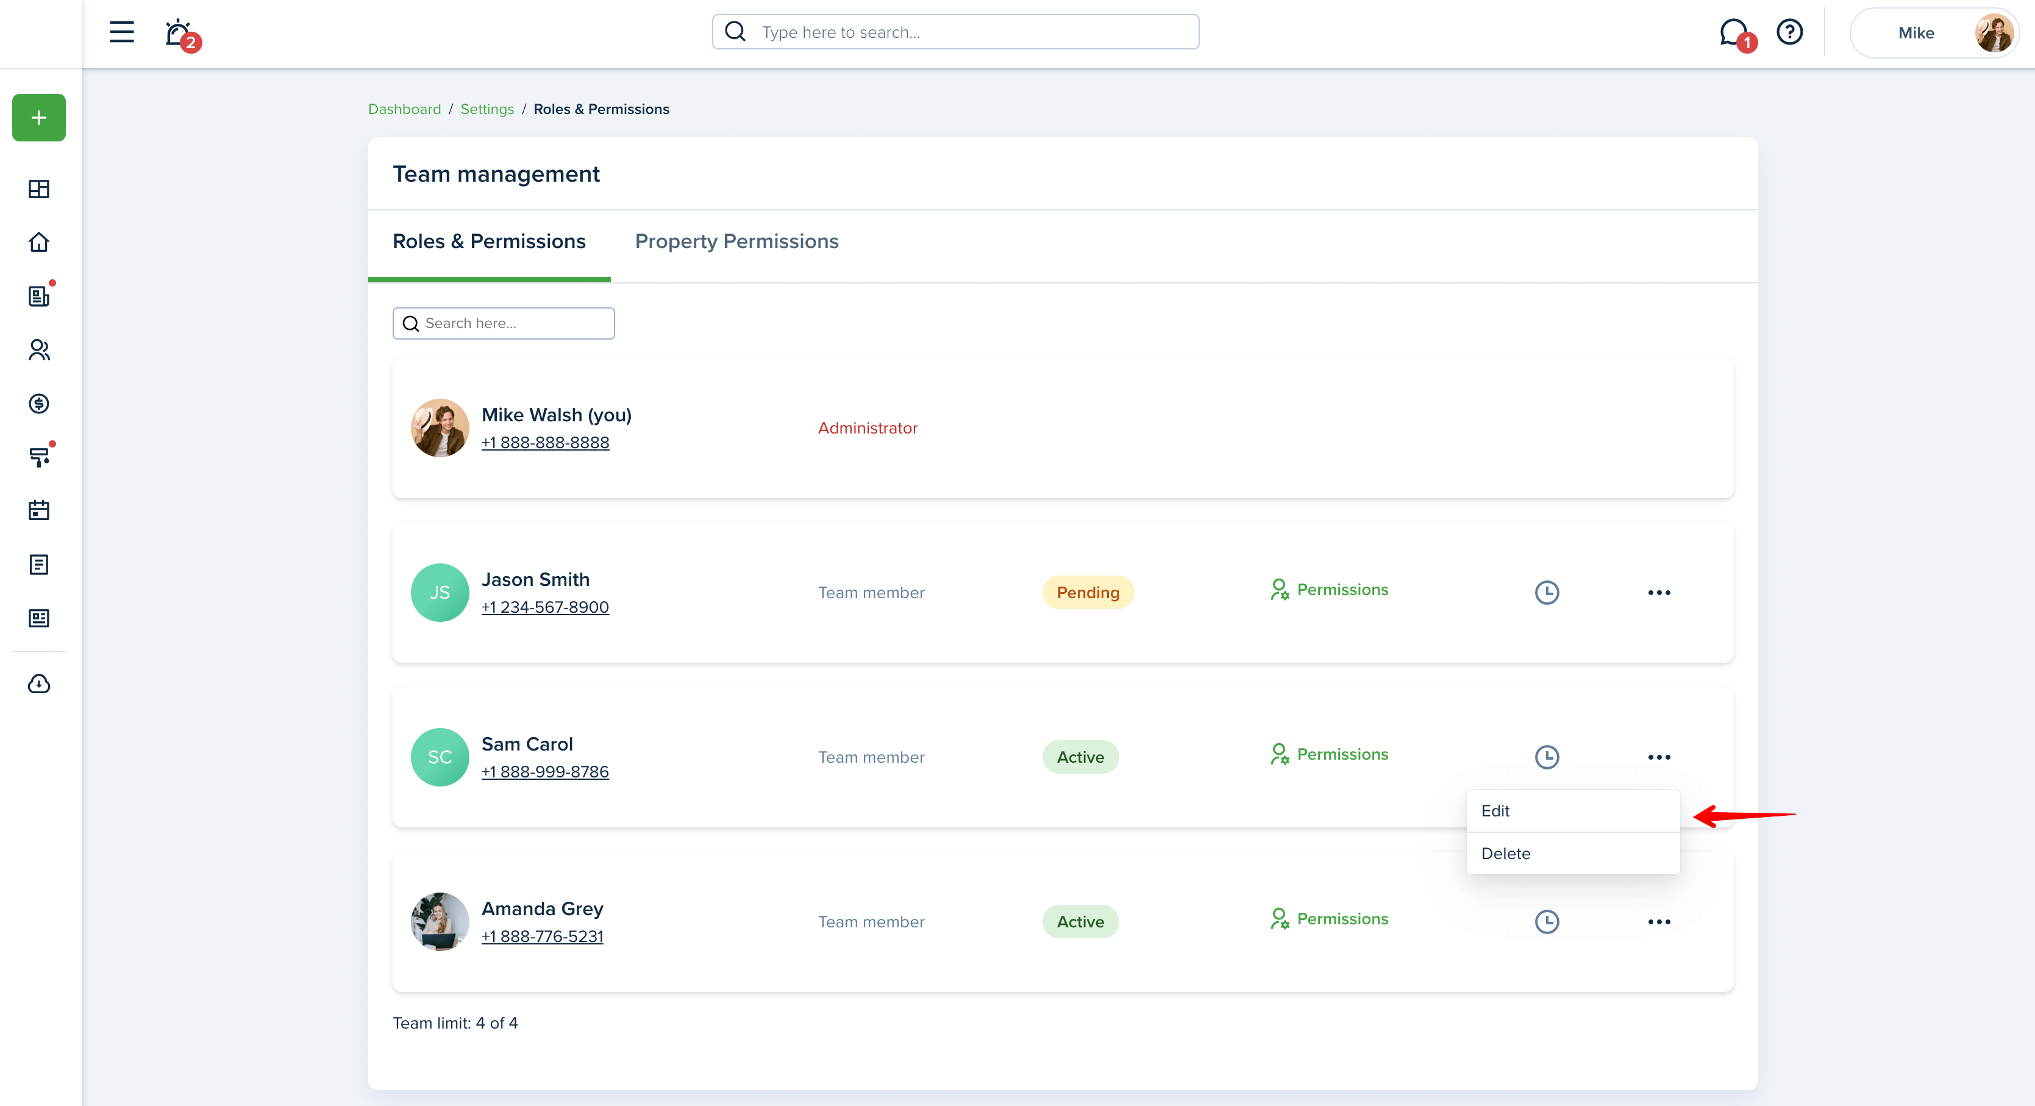The width and height of the screenshot is (2035, 1106).
Task: Open the home properties icon in sidebar
Action: (38, 241)
